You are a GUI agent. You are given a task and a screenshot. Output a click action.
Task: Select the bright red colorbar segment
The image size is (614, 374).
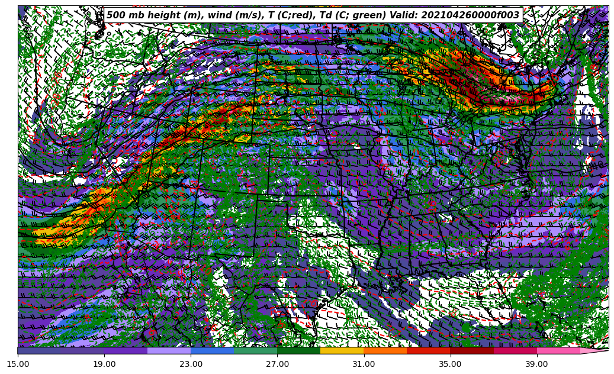pyautogui.click(x=429, y=350)
